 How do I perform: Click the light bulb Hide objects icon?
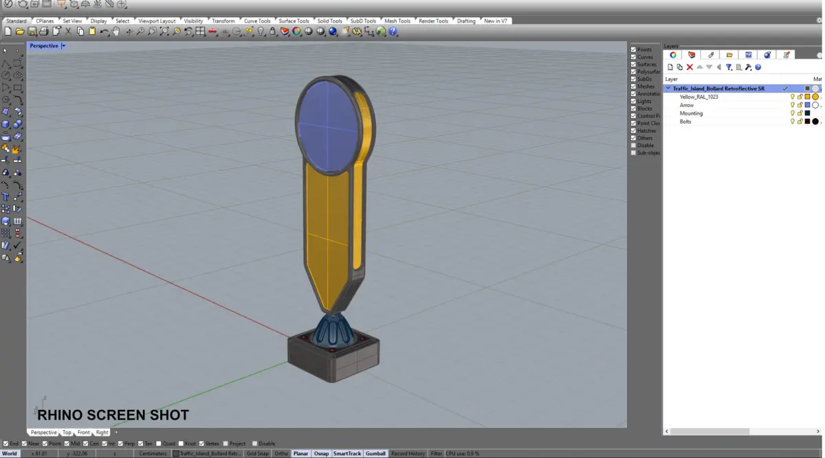point(261,32)
